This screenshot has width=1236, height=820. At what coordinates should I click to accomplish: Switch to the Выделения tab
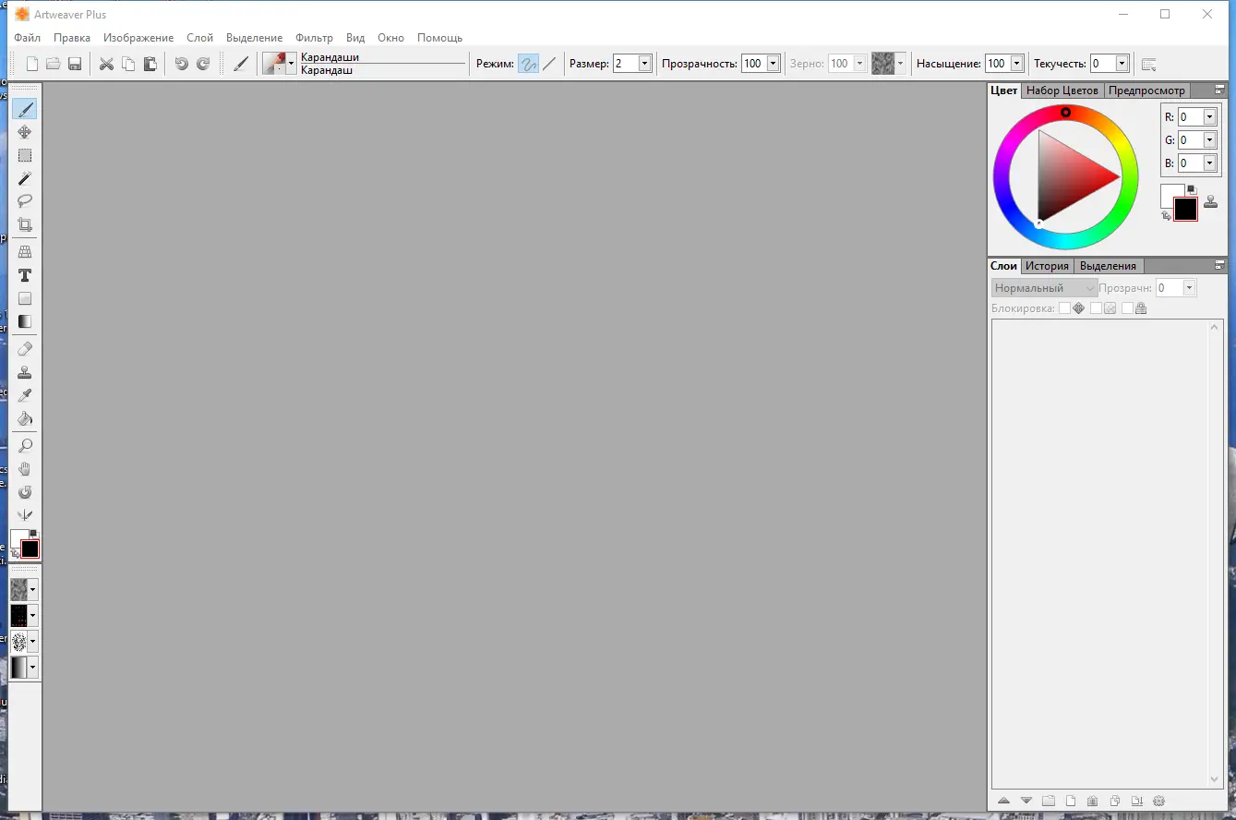point(1108,266)
